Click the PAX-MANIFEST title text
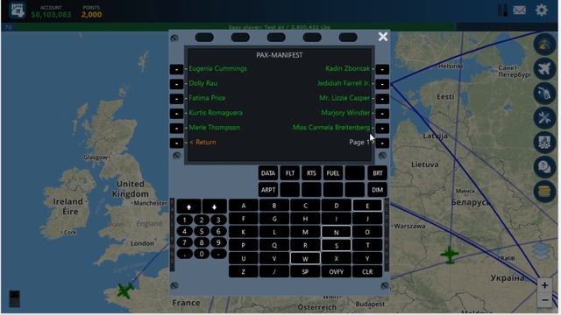The width and height of the screenshot is (561, 315). click(279, 55)
